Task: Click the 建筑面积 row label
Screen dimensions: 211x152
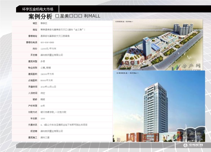Action: coord(33,74)
